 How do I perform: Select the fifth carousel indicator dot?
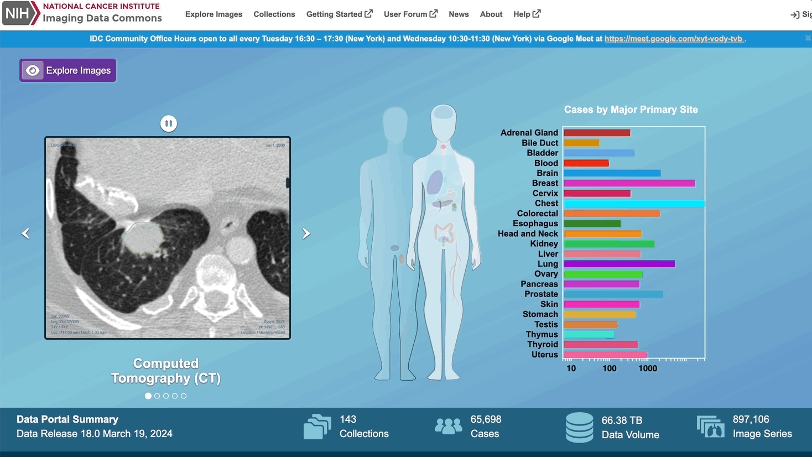pyautogui.click(x=184, y=396)
